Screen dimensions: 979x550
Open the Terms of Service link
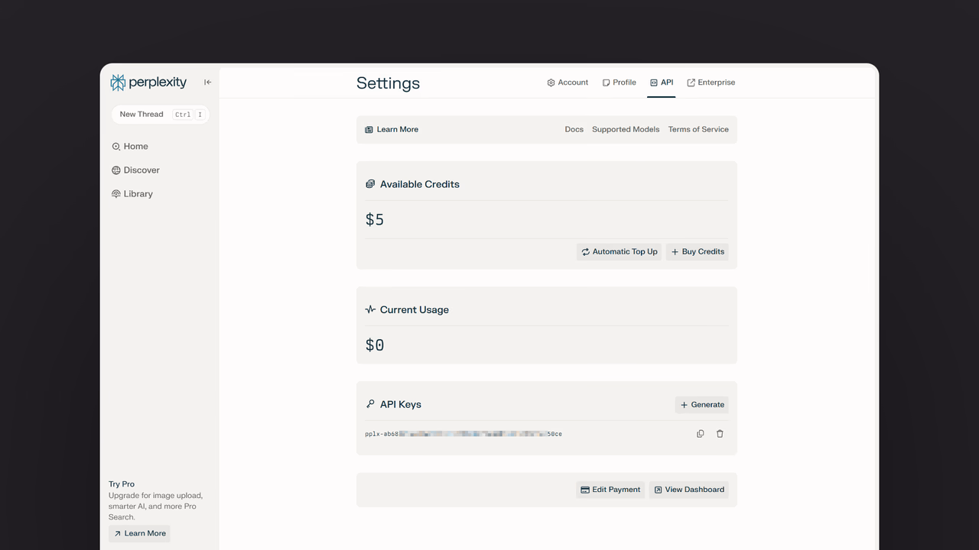(698, 130)
